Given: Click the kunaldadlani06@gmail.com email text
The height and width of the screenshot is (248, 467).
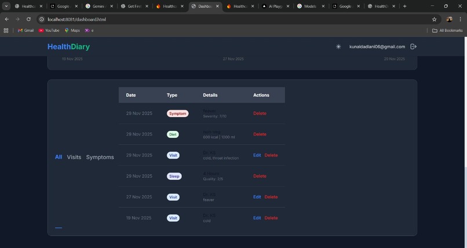Looking at the screenshot, I should [377, 47].
